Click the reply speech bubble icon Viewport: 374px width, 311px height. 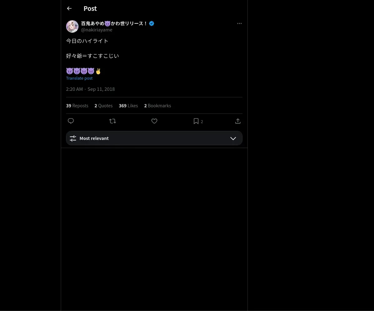coord(71,121)
